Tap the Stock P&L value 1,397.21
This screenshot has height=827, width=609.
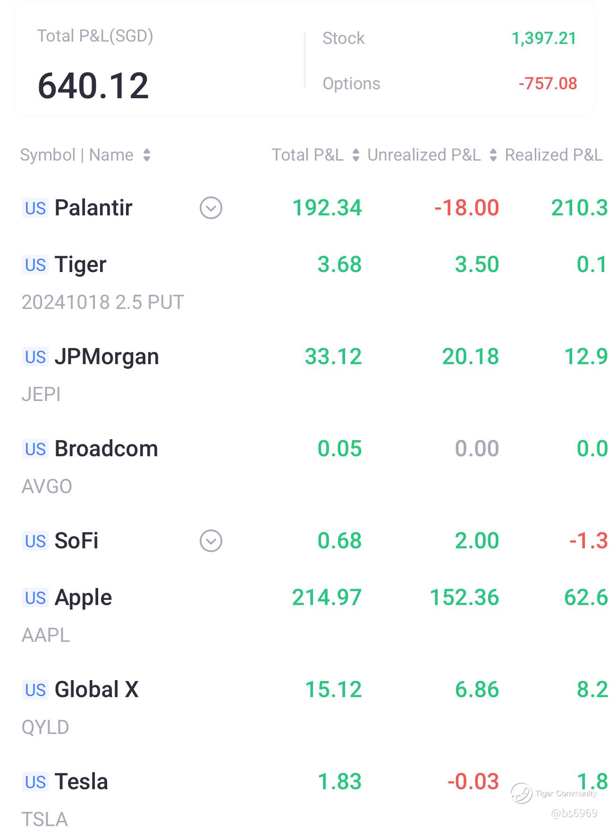(x=544, y=38)
